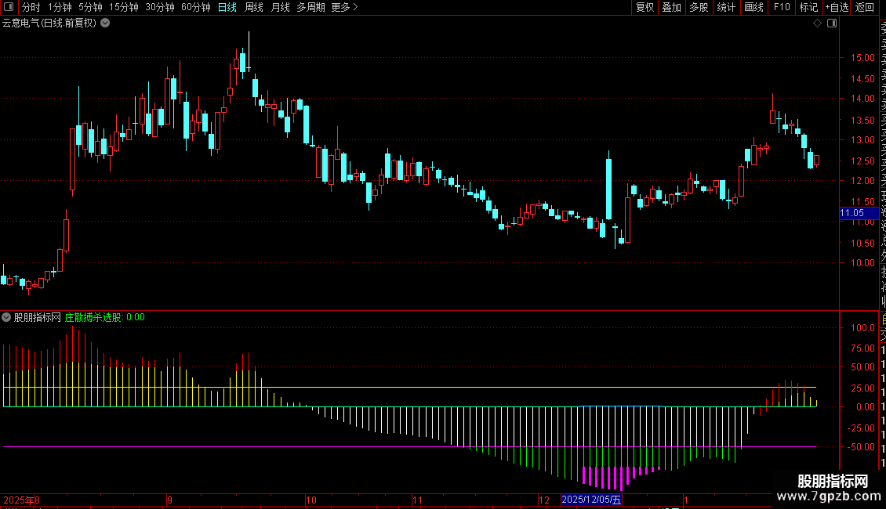Open the 画线 drawing tools
The height and width of the screenshot is (509, 886).
[753, 7]
